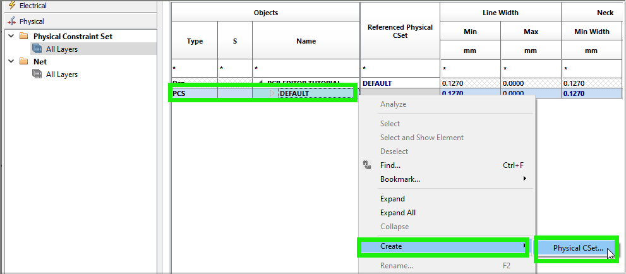The height and width of the screenshot is (274, 626).
Task: Click 0.0000 Max value in the design row
Action: [531, 83]
